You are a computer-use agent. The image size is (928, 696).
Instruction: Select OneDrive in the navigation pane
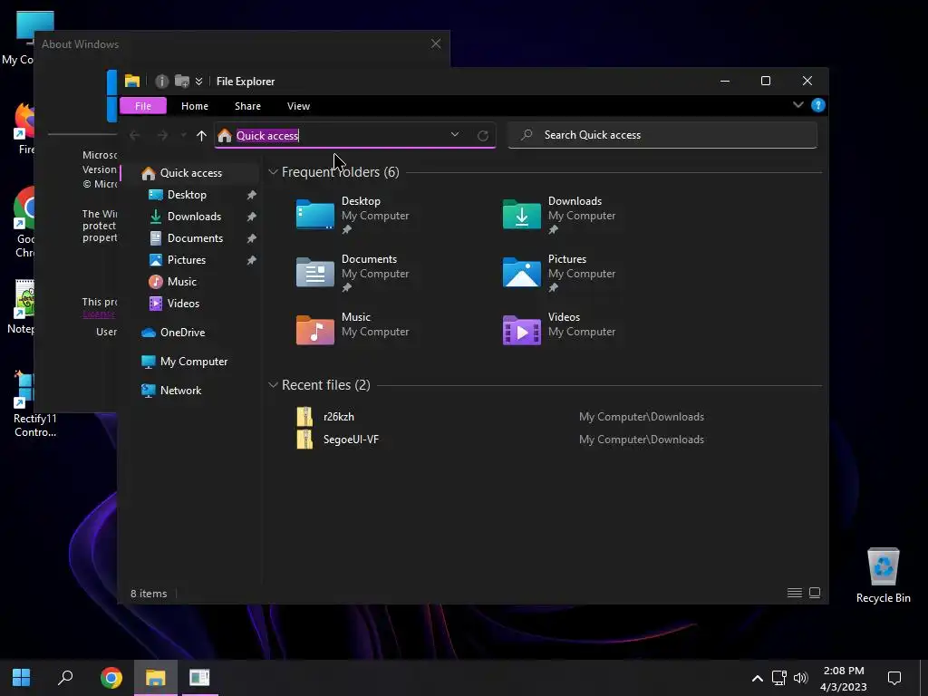pos(182,332)
